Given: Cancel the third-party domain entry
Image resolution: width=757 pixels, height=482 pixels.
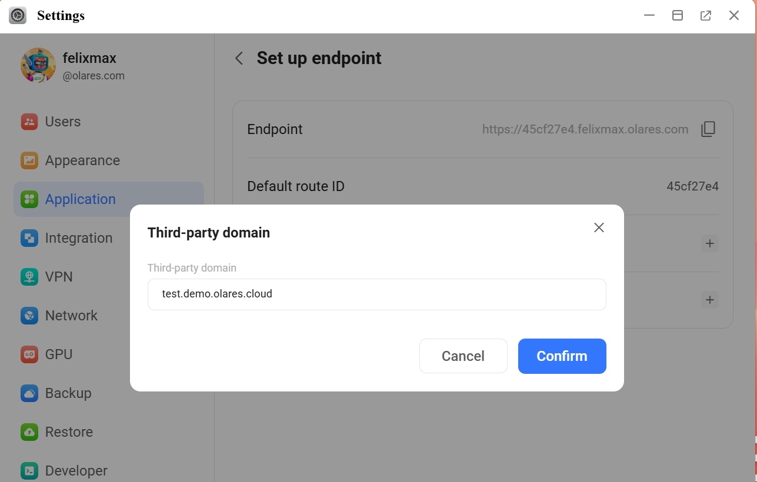Looking at the screenshot, I should [x=463, y=356].
